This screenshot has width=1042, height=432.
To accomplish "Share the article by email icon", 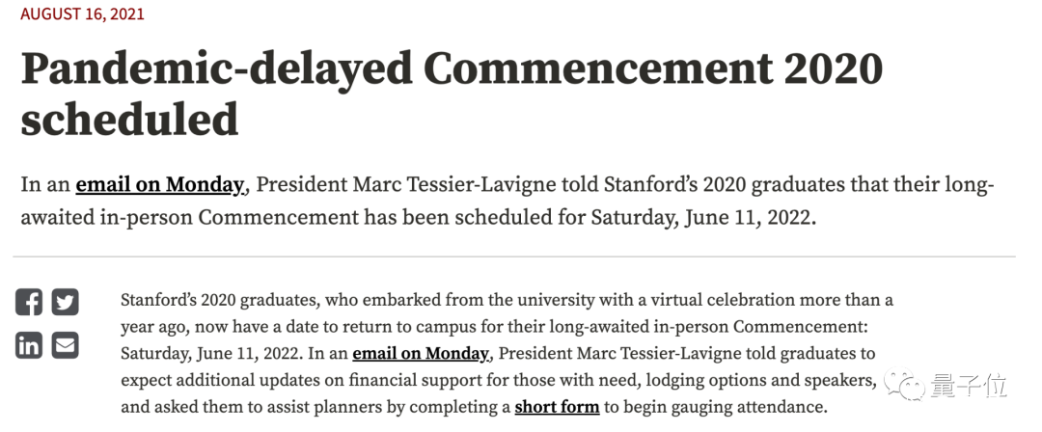I will click(65, 345).
